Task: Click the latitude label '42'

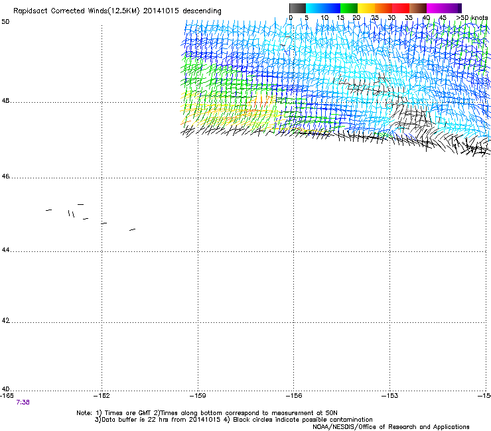Action: pos(5,321)
